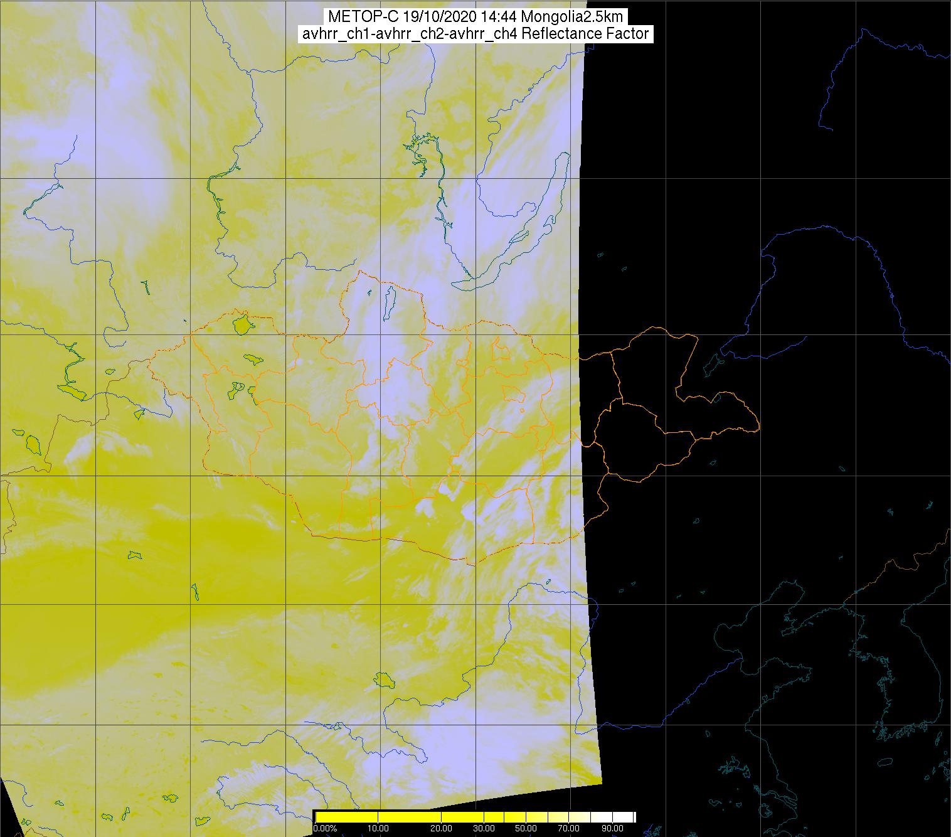Click the 0.00% label on the color scale
This screenshot has height=837, width=951.
pyautogui.click(x=325, y=828)
